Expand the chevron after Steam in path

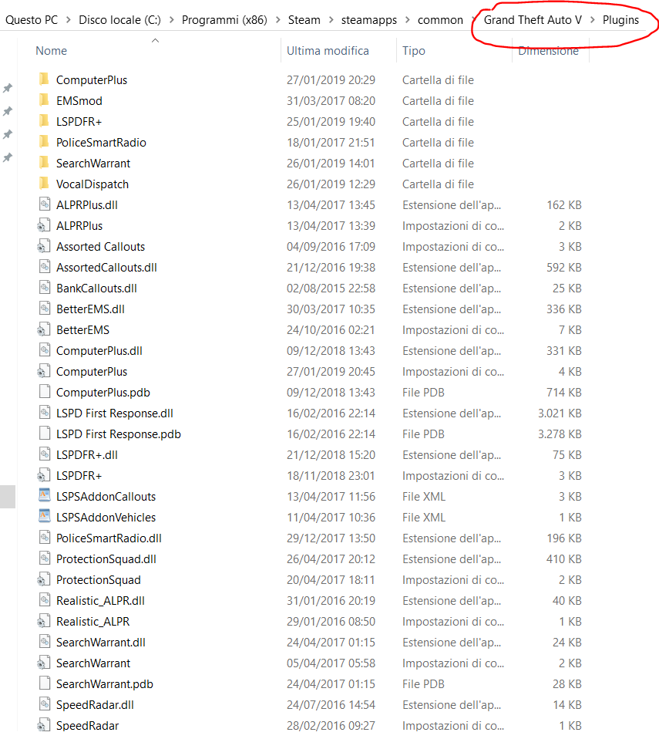pyautogui.click(x=331, y=20)
